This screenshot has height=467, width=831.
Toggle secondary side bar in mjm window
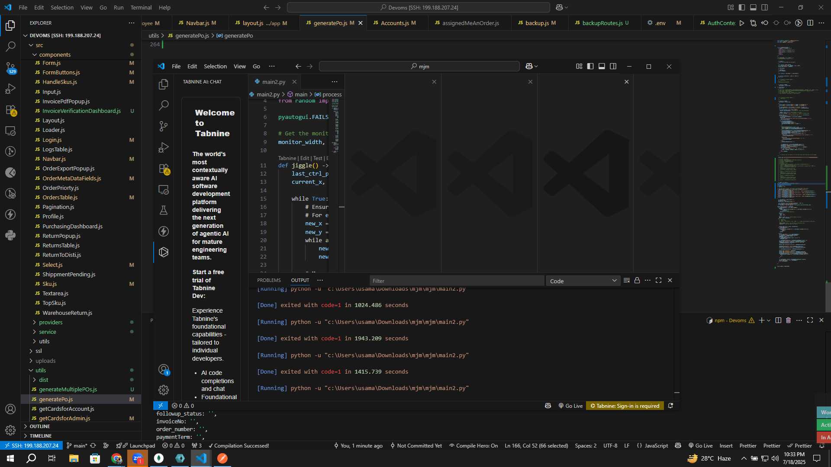point(613,67)
